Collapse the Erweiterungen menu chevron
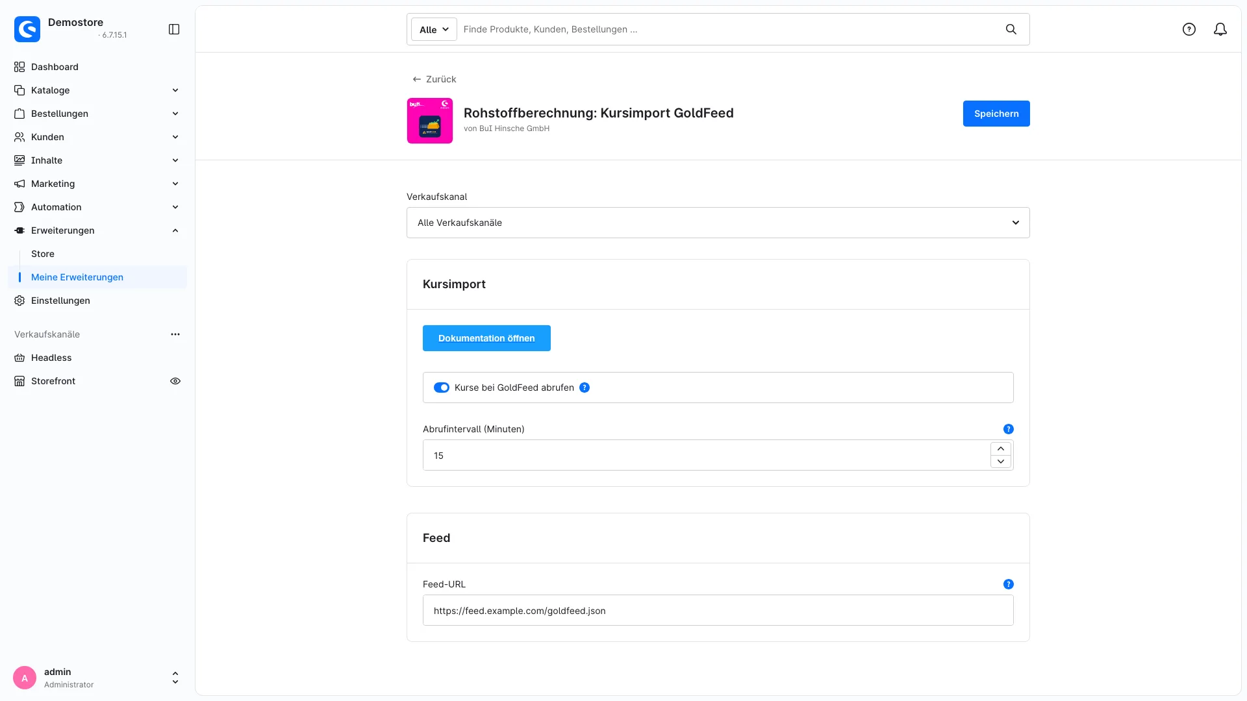The width and height of the screenshot is (1247, 701). [175, 230]
